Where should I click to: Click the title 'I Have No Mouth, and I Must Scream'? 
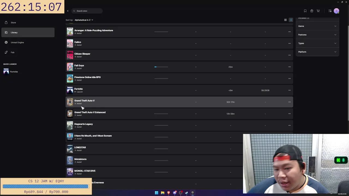[93, 136]
